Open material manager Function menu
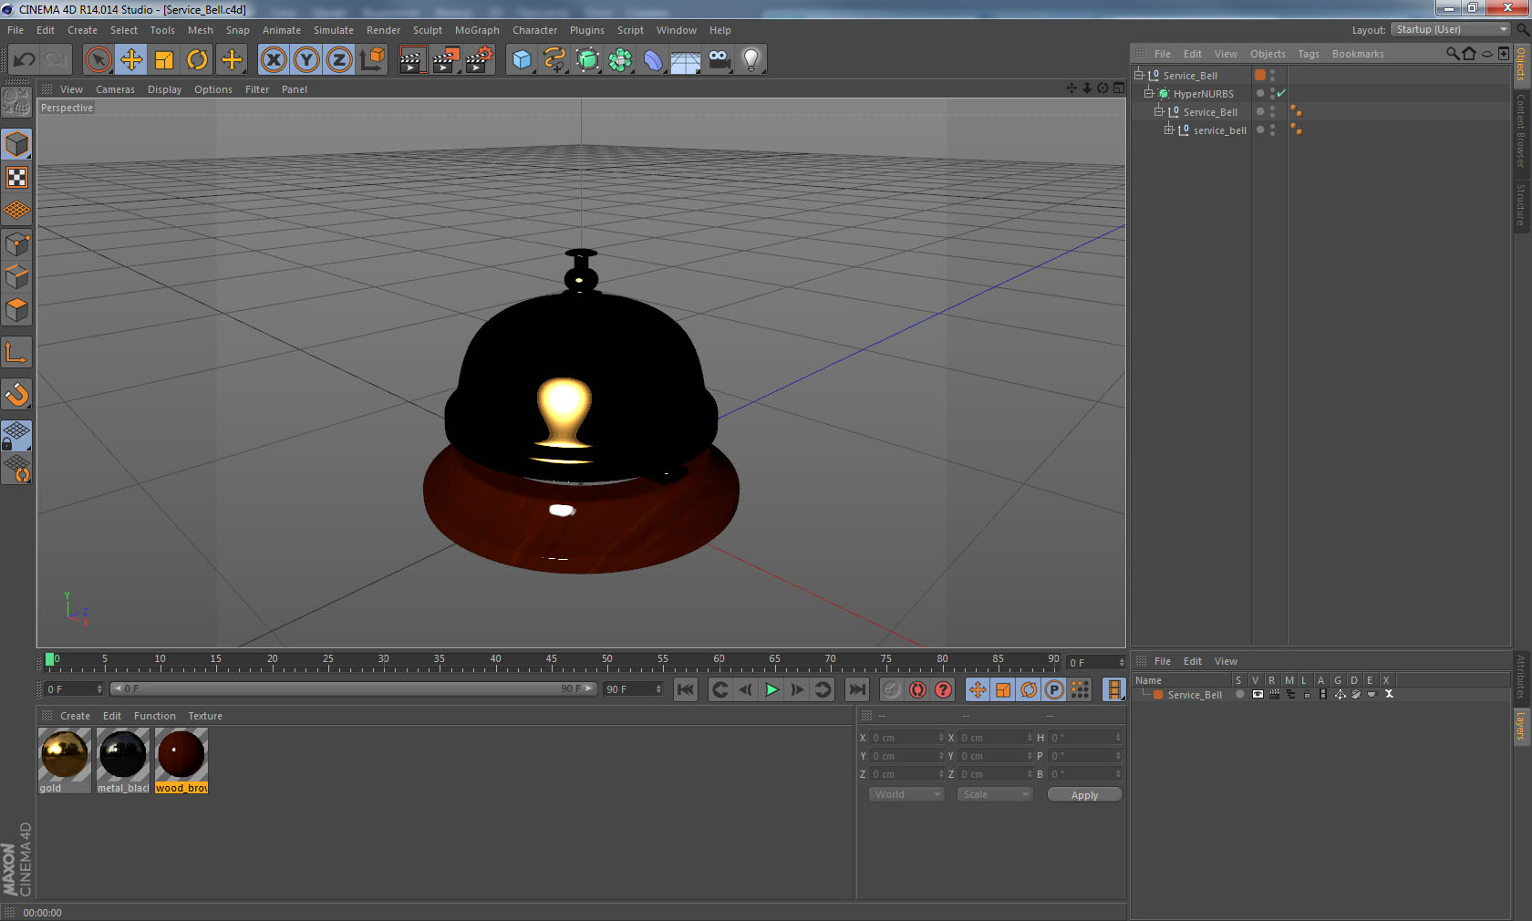 pyautogui.click(x=154, y=716)
